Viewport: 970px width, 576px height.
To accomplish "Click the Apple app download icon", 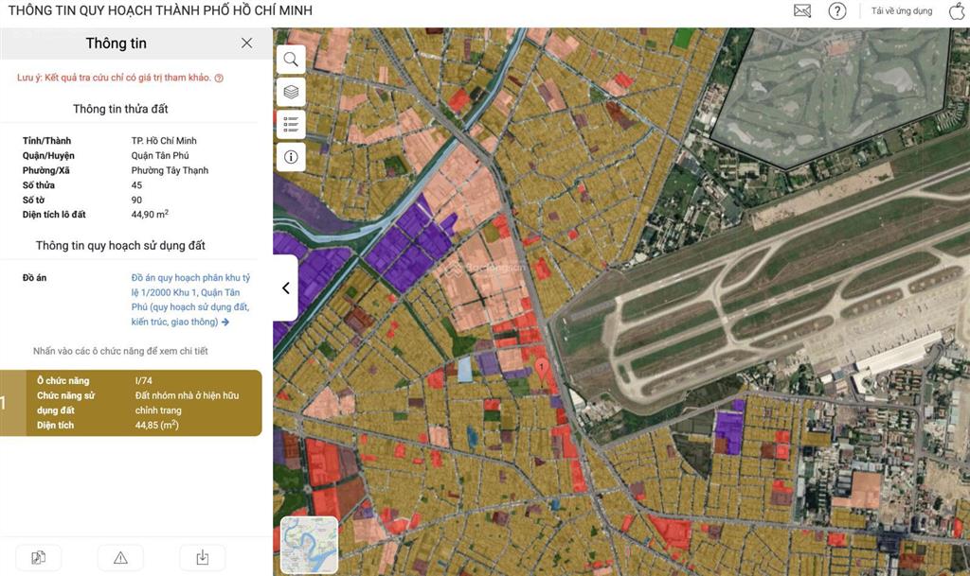I will click(957, 10).
